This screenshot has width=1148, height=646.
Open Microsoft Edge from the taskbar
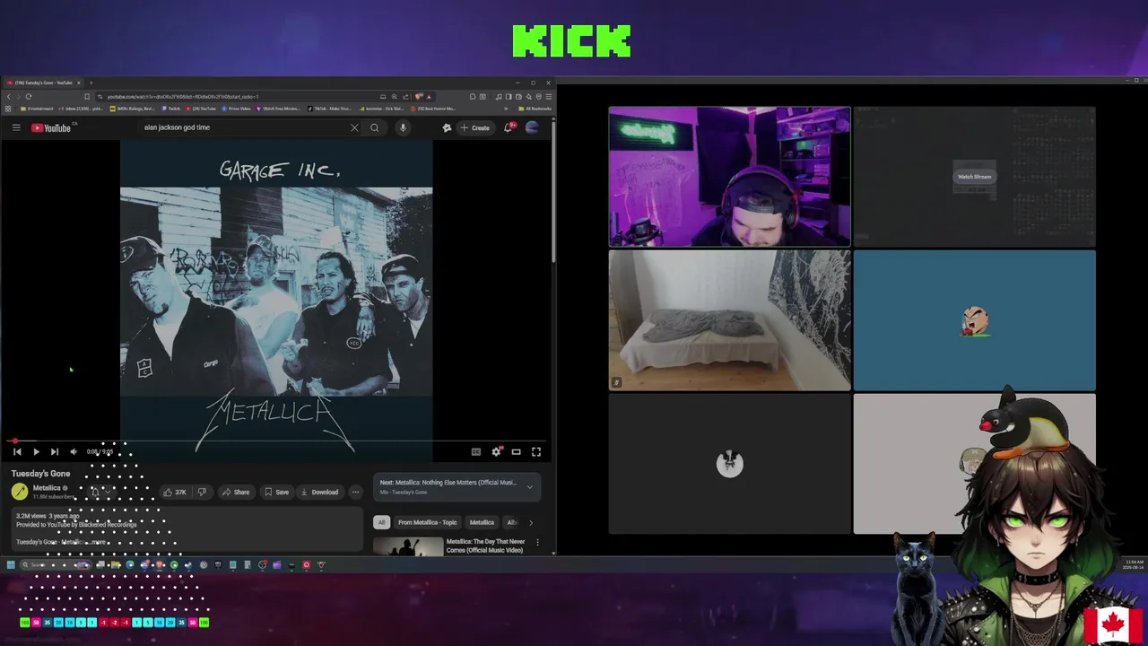[x=130, y=565]
